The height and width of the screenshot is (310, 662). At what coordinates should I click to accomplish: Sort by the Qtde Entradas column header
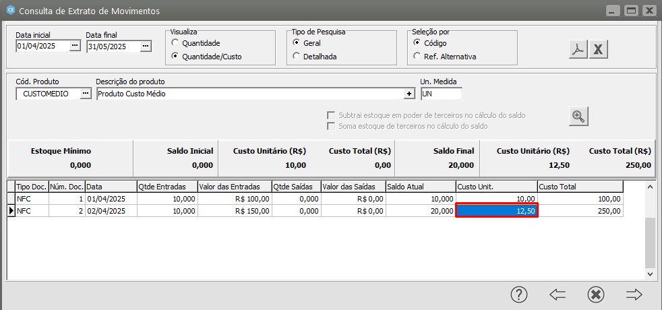(x=166, y=187)
